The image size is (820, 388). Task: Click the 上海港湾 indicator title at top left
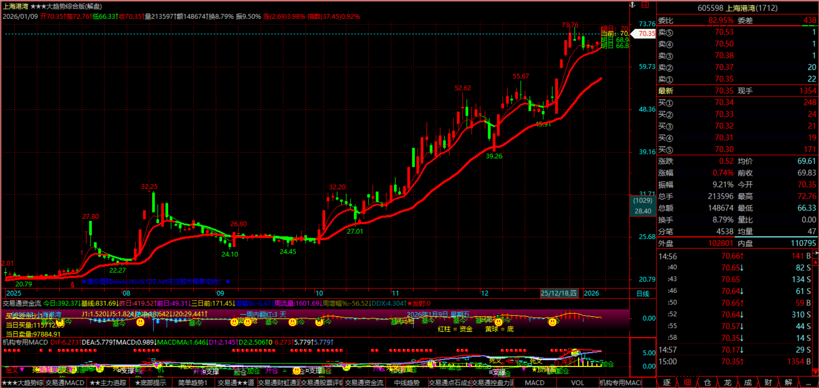[x=16, y=6]
